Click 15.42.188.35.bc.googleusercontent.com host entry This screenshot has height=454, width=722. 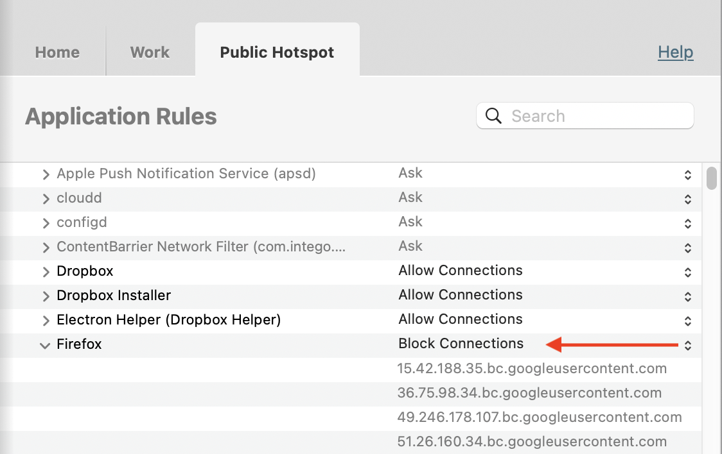532,369
